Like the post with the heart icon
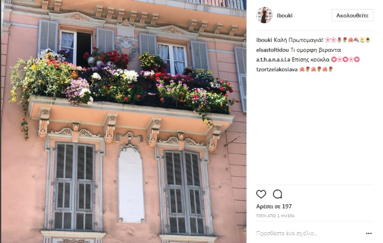This screenshot has width=383, height=243. [261, 194]
